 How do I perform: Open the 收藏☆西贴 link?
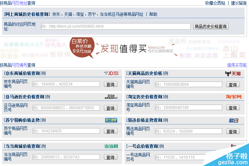point(215,3)
